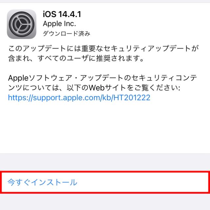Tap the Settings gear icon
This screenshot has height=210, width=210.
[22, 24]
